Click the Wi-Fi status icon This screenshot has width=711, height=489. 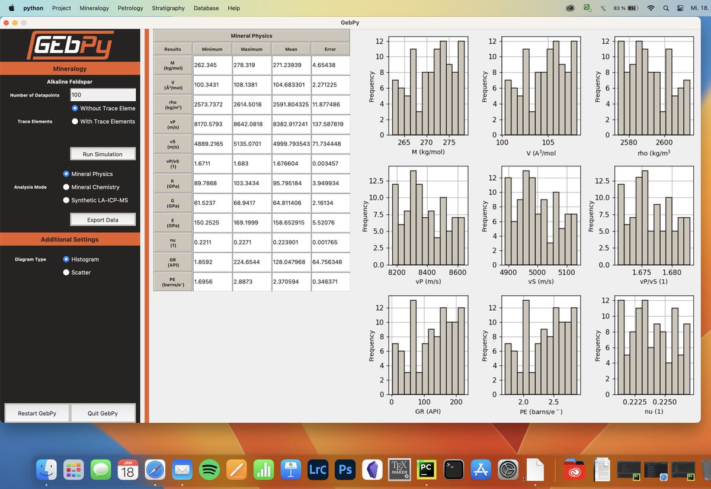pos(651,8)
